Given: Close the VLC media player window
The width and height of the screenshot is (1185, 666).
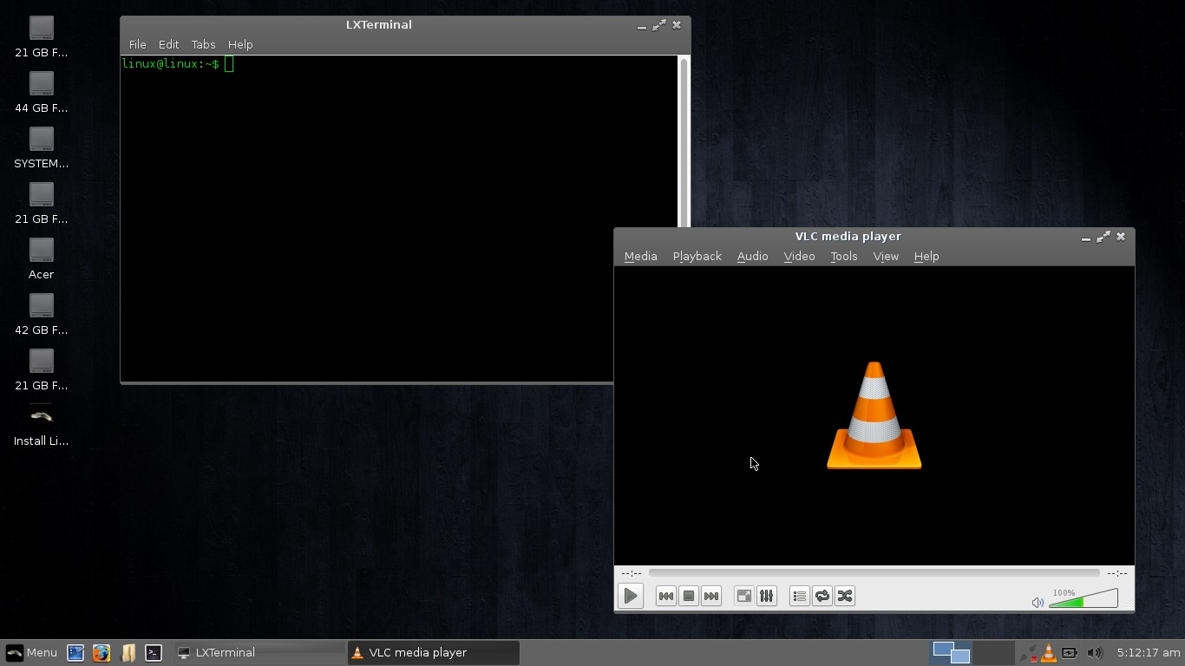Looking at the screenshot, I should point(1121,237).
